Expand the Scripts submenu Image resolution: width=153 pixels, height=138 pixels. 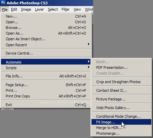46,68
